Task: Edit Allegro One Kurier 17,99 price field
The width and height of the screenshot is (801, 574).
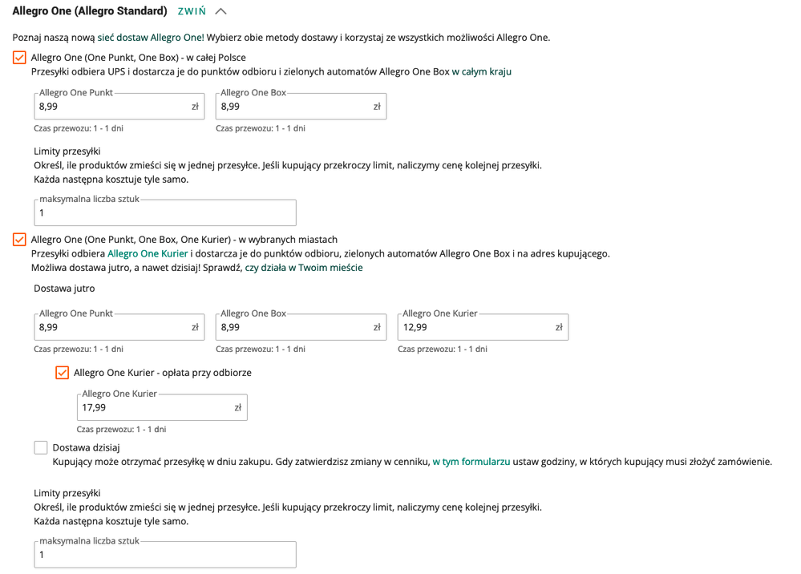Action: point(162,407)
